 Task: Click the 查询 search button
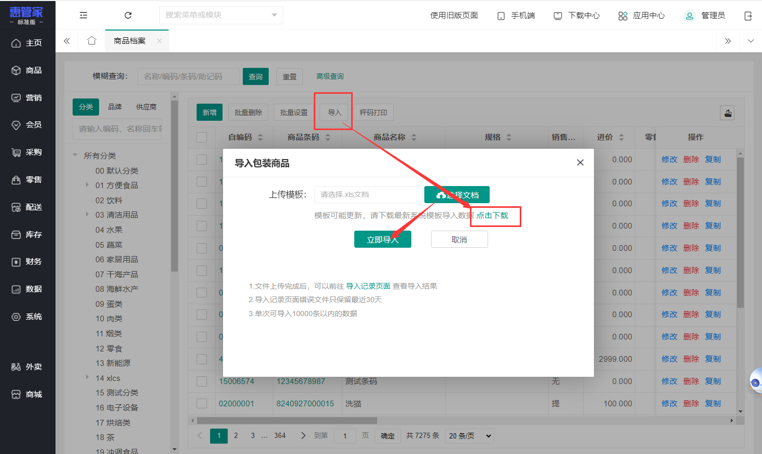(256, 77)
